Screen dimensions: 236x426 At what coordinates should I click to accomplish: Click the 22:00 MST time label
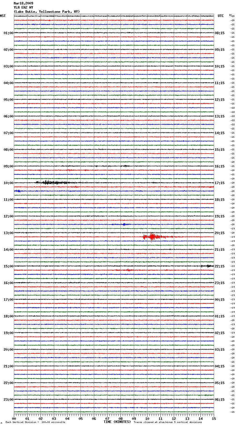pos(9,383)
